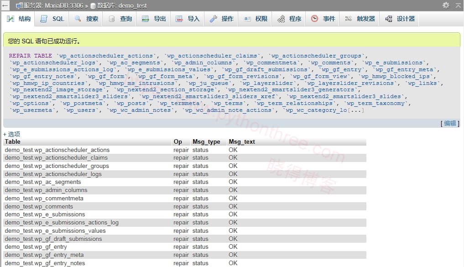The image size is (464, 267).
Task: Click the Events clock icon
Action: point(314,19)
